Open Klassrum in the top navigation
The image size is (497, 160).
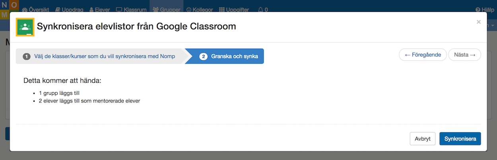point(131,10)
